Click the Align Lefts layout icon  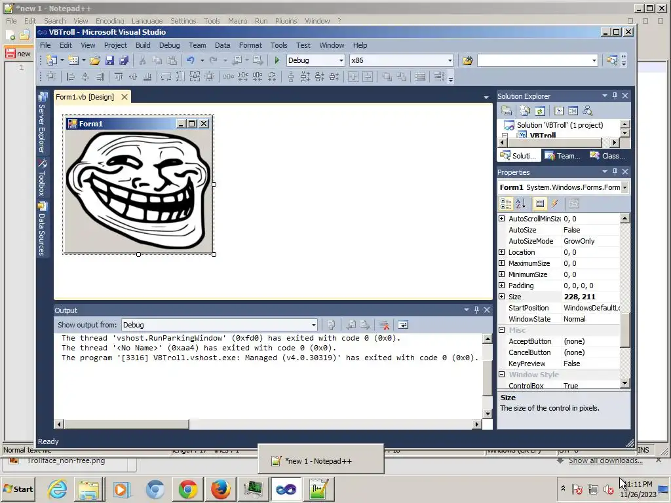tap(71, 77)
